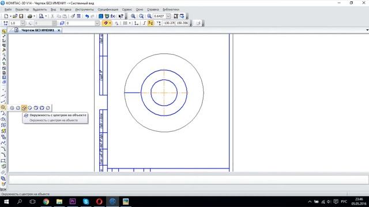Select the Hatch tool in left toolbar
This screenshot has height=207, width=369.
pos(3,172)
